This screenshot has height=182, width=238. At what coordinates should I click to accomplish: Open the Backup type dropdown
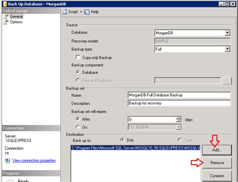tap(227, 49)
